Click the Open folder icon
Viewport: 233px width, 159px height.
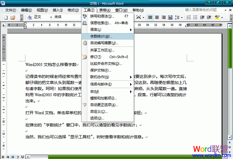[x=13, y=17]
